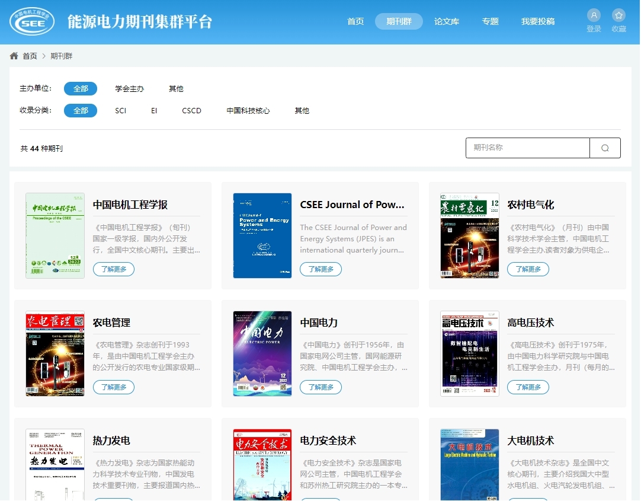Screen dimensions: 641x501
Task: Open 高电压技术 cover thumbnail
Action: click(x=470, y=353)
